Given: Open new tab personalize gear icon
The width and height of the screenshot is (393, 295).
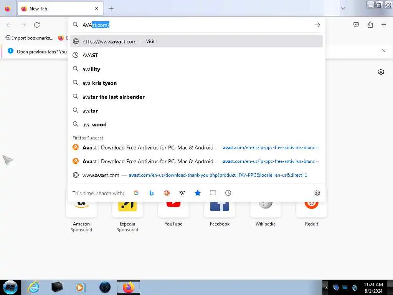Looking at the screenshot, I should [381, 72].
